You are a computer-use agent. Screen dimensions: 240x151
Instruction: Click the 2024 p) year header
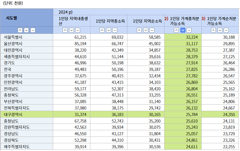[x=66, y=12]
